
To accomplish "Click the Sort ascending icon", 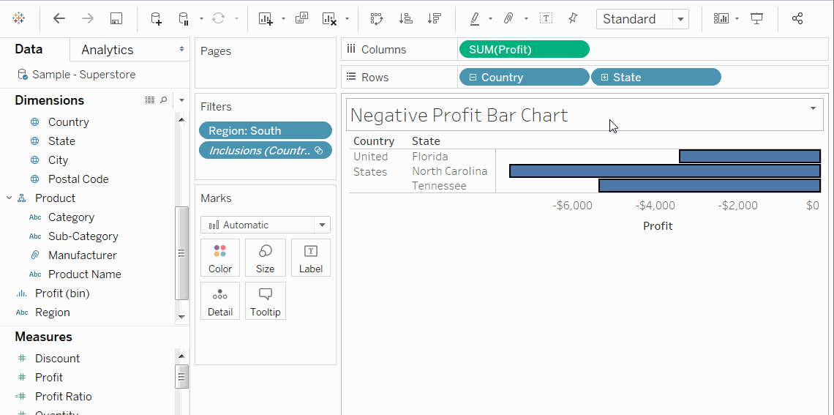I will pos(406,19).
